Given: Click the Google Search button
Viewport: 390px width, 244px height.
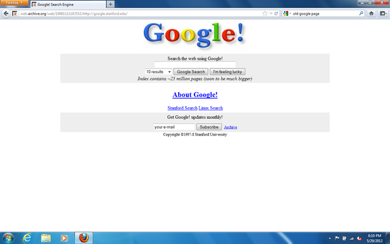Looking at the screenshot, I should pos(191,72).
